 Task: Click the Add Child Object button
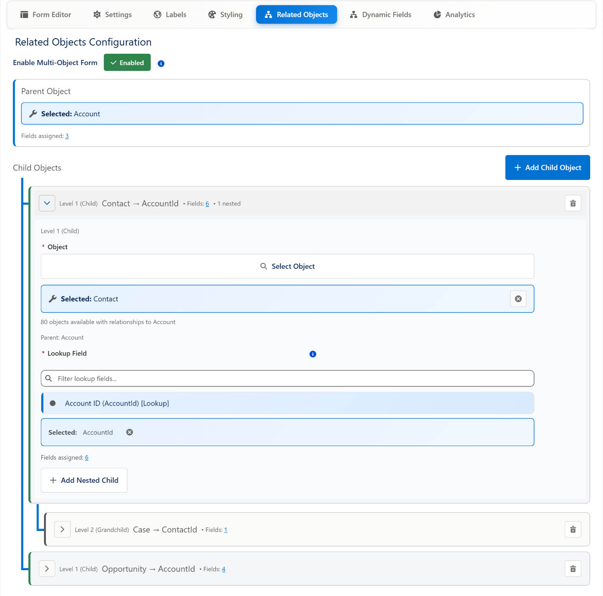pyautogui.click(x=547, y=168)
